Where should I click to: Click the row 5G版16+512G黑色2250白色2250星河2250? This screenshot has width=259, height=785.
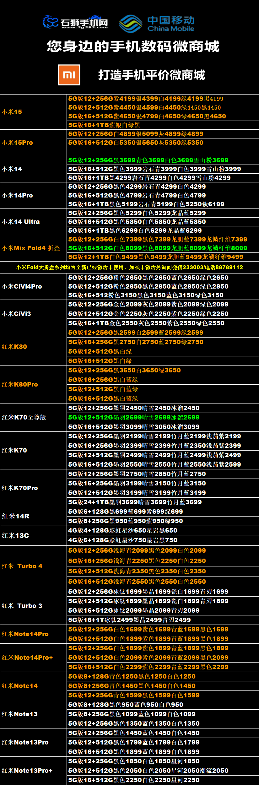163,780
